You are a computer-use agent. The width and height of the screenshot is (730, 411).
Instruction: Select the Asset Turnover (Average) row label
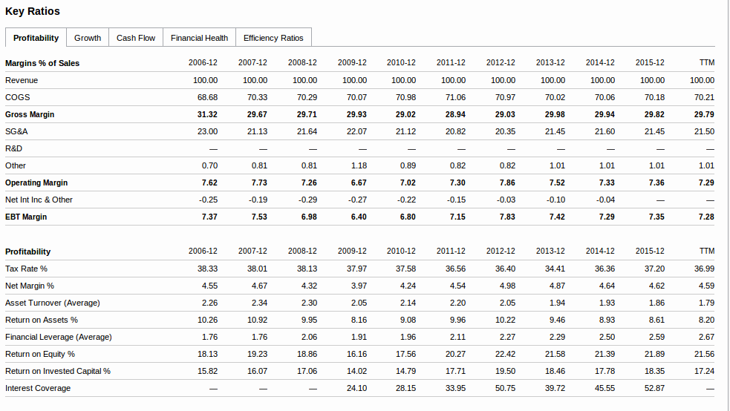point(53,303)
